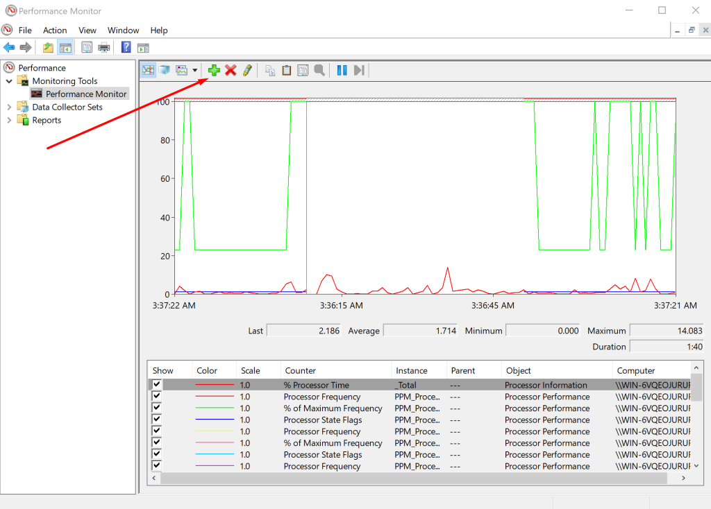Click the red color line of % Processor Time
The width and height of the screenshot is (711, 509).
coord(215,385)
